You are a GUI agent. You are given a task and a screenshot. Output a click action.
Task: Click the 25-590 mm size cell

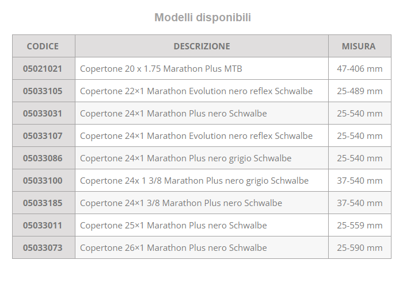[359, 248]
